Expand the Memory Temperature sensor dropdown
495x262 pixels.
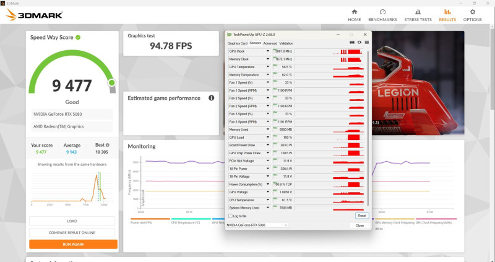268,74
